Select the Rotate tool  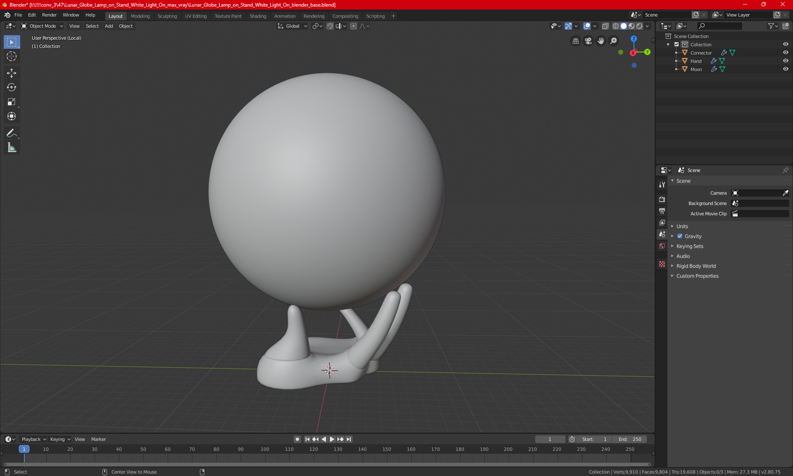(12, 87)
